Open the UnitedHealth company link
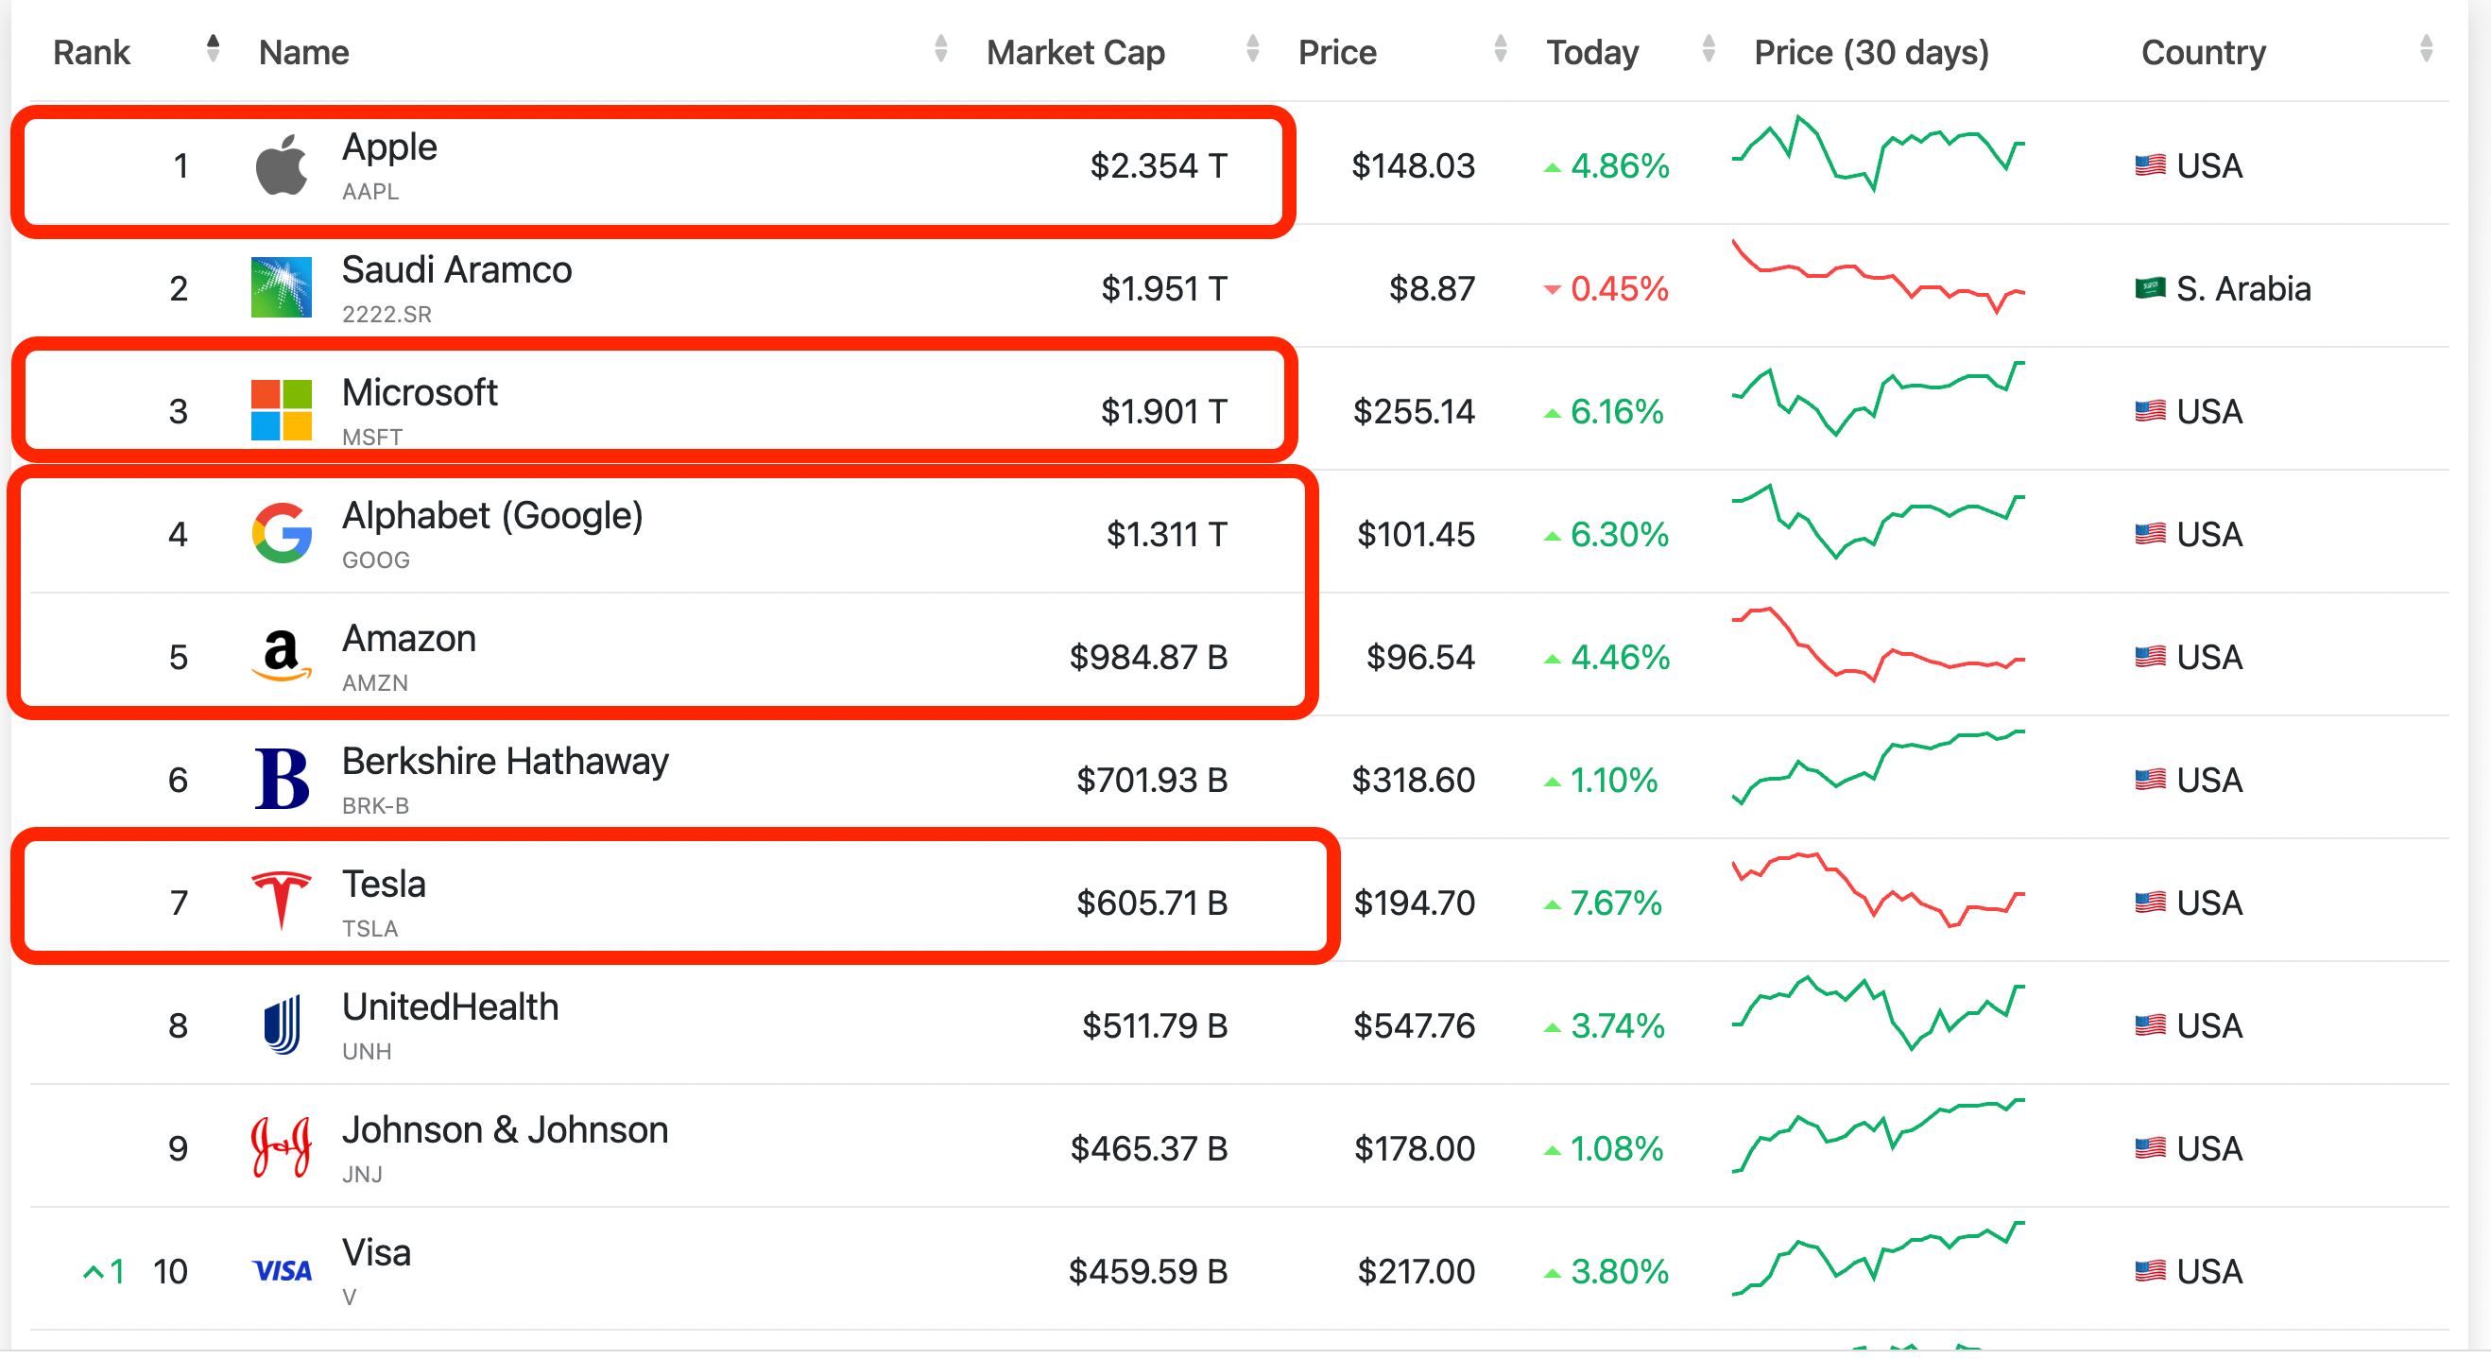2491x1359 pixels. pyautogui.click(x=451, y=1006)
